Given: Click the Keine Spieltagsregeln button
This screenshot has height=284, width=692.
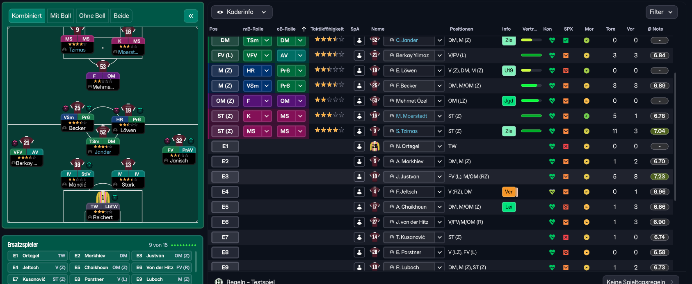Looking at the screenshot, I should coord(640,281).
